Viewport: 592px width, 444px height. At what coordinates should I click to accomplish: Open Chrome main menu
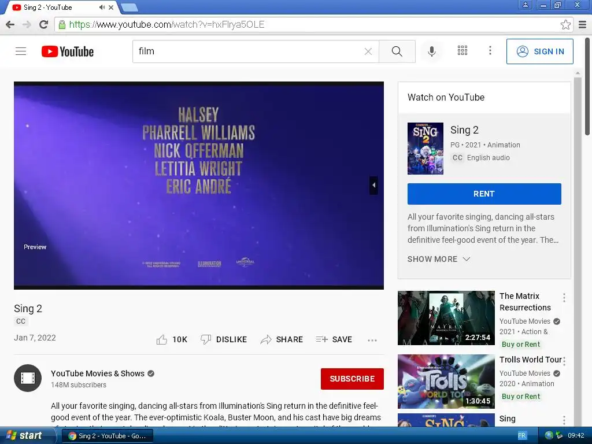tap(583, 25)
